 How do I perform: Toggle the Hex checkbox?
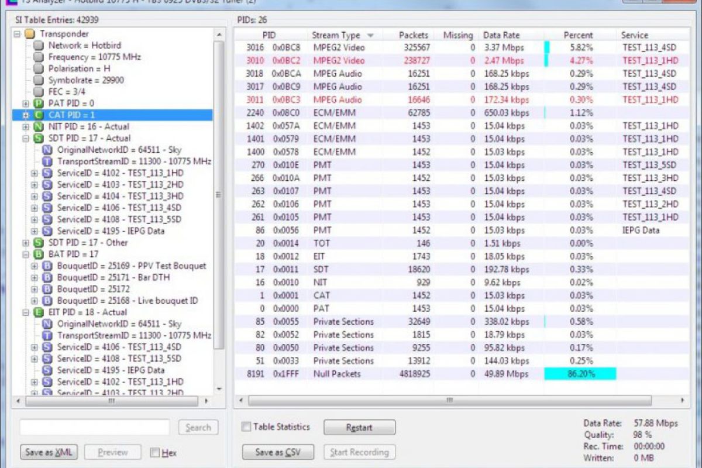click(155, 452)
